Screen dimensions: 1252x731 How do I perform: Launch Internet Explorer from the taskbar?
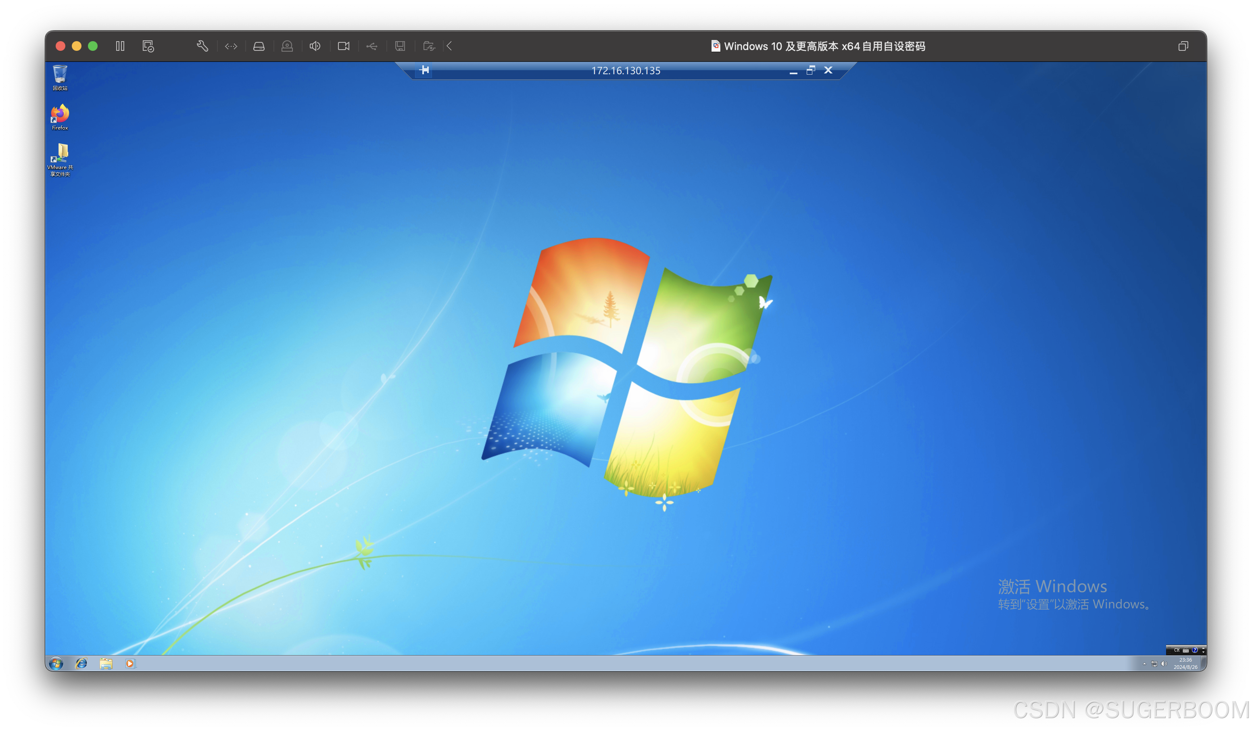pos(81,663)
